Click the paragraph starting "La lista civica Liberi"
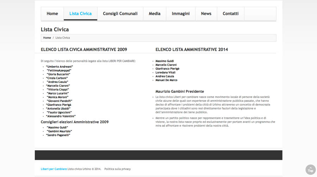This screenshot has width=317, height=177. pos(213,105)
